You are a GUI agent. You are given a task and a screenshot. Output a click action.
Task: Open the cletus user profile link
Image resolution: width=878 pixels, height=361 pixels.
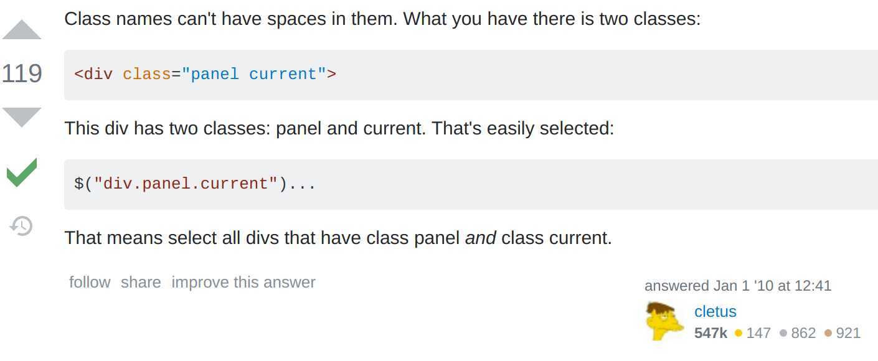click(x=715, y=311)
